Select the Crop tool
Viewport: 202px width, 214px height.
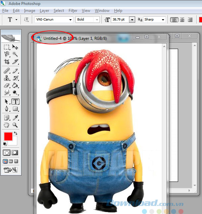7,62
